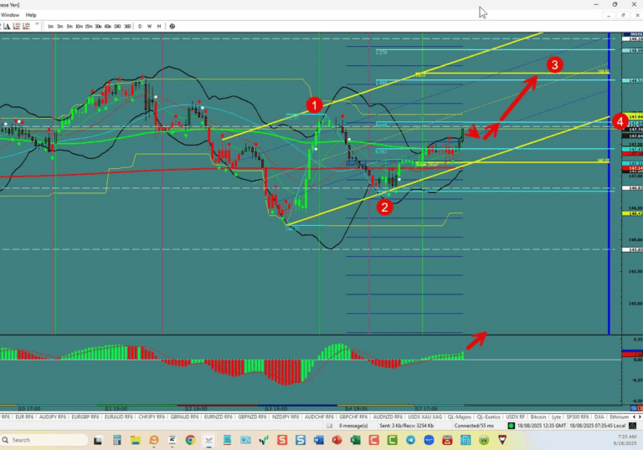Screen dimensions: 643x450
Task: Open the GBPNZD RF6 tab
Action: (253, 417)
